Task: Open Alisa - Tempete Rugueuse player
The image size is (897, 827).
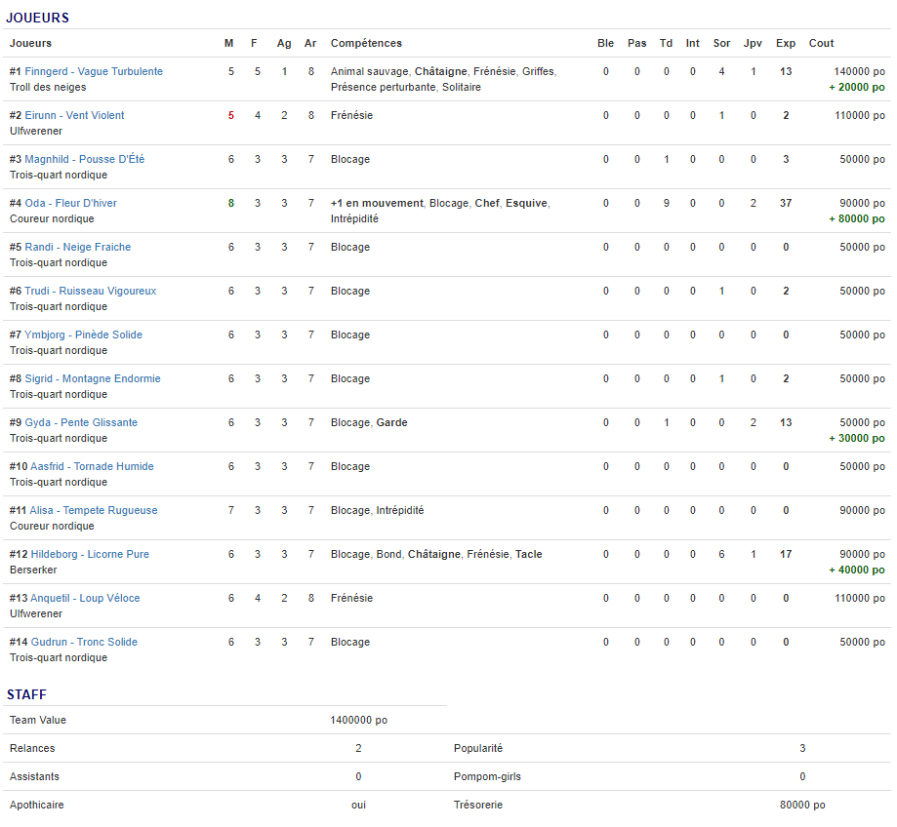Action: (x=94, y=510)
